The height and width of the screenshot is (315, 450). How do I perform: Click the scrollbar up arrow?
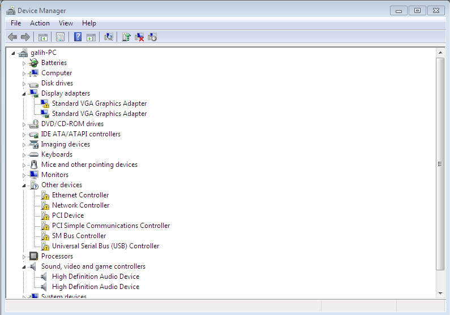pos(440,53)
